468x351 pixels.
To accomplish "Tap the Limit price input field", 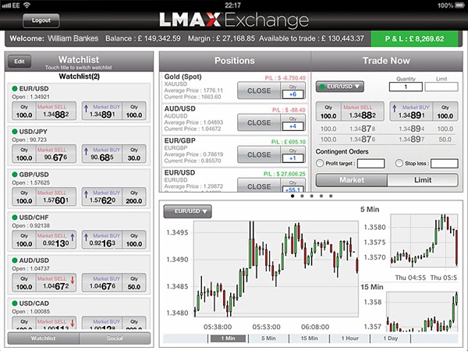I will pyautogui.click(x=441, y=87).
